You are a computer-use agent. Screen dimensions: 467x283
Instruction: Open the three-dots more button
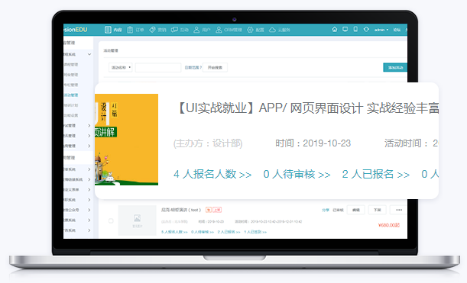click(399, 210)
